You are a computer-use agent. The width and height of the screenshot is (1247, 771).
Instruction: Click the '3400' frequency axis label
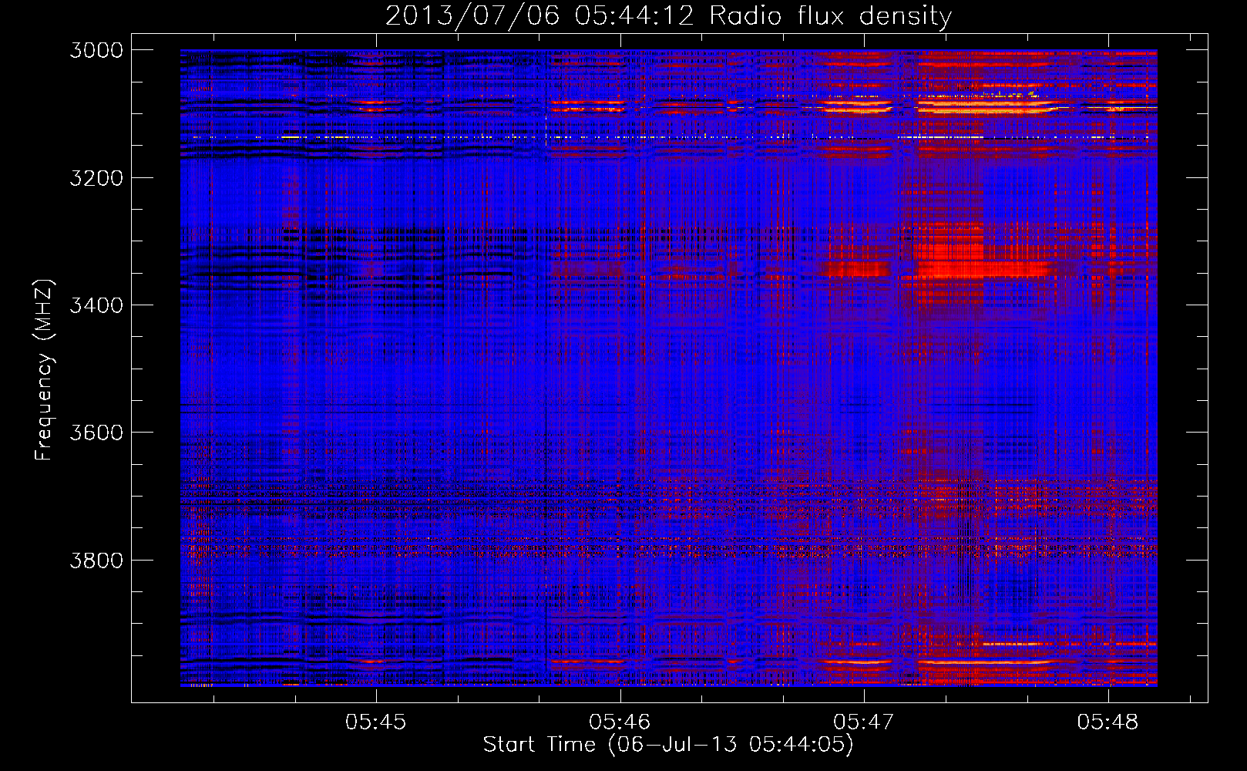pyautogui.click(x=96, y=305)
